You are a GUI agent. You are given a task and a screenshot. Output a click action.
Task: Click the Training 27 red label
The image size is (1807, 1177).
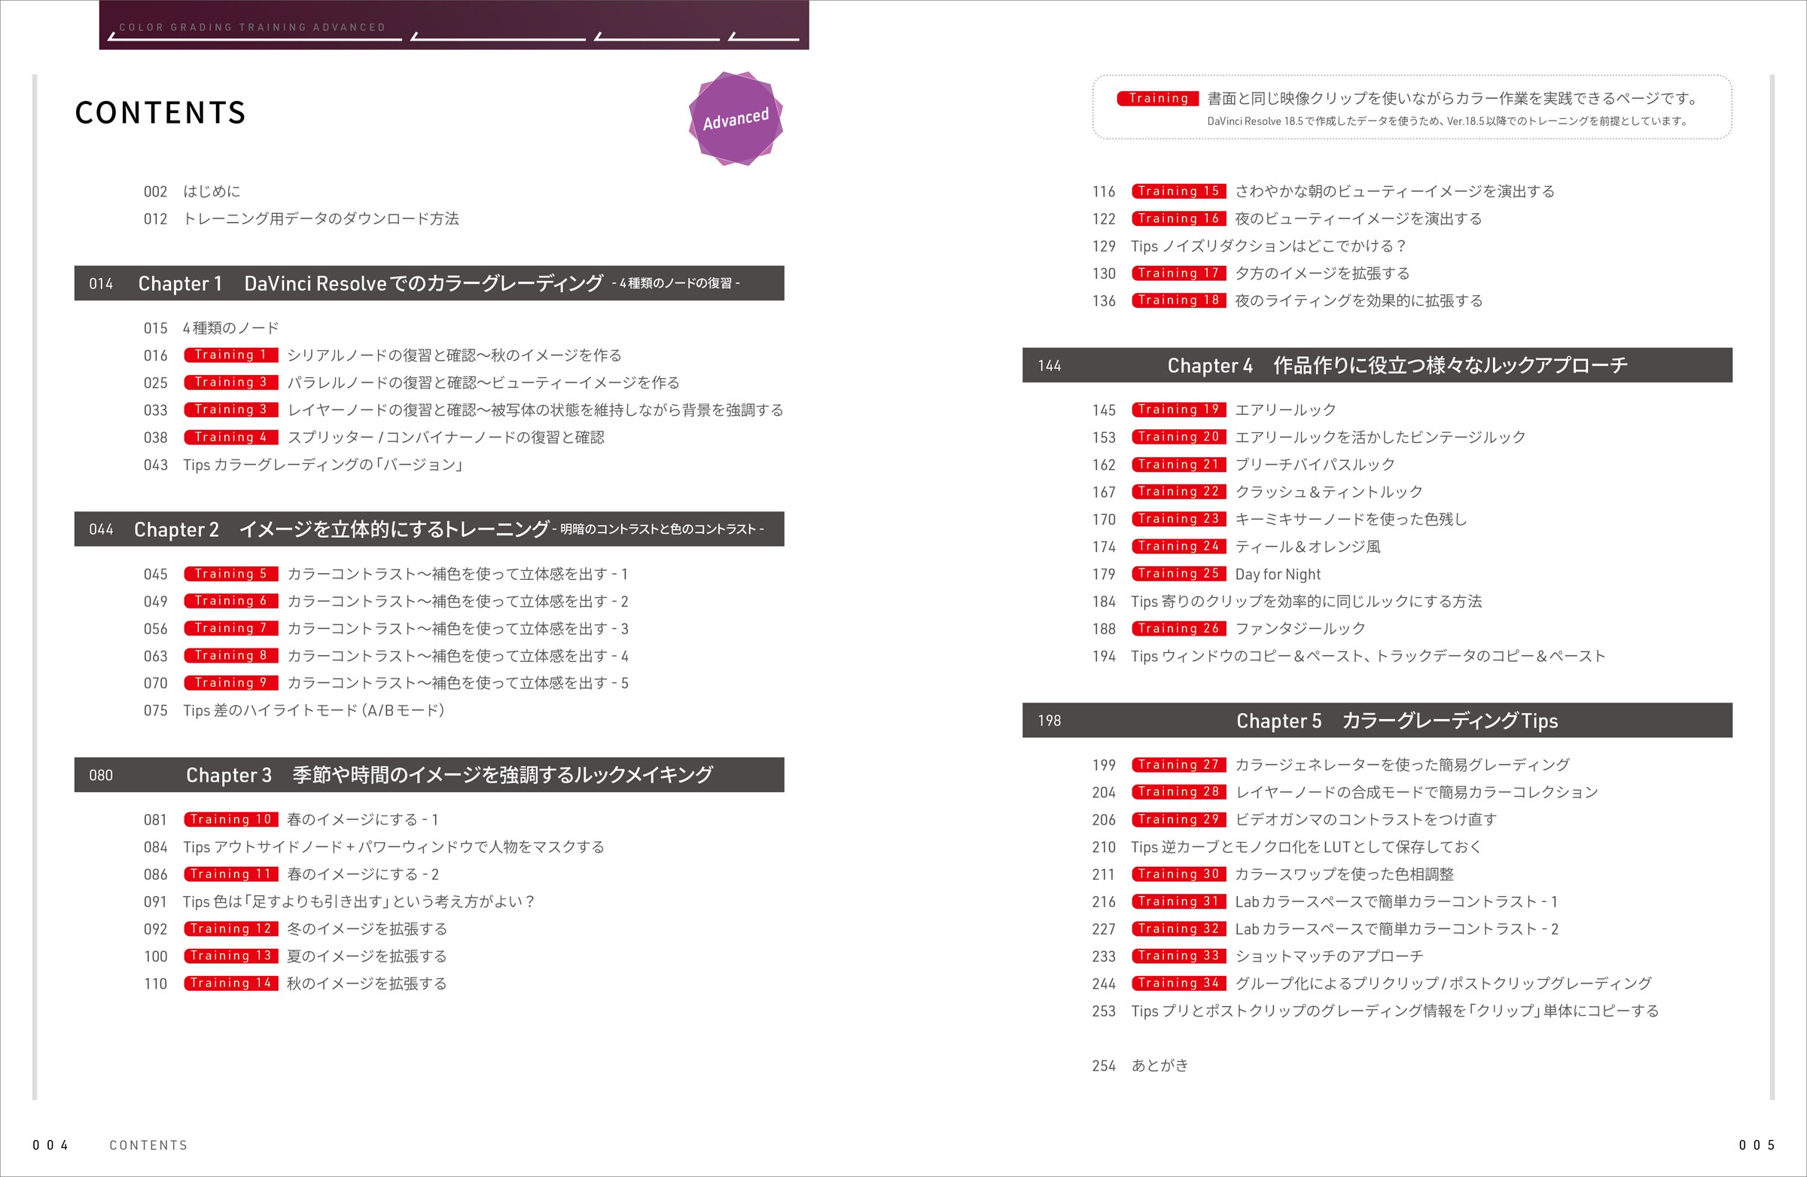[1179, 764]
